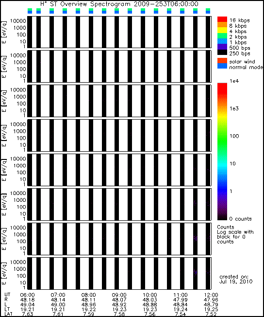The image size is (264, 317).
Task: Click the 06:00 UT time label
Action: (28, 295)
